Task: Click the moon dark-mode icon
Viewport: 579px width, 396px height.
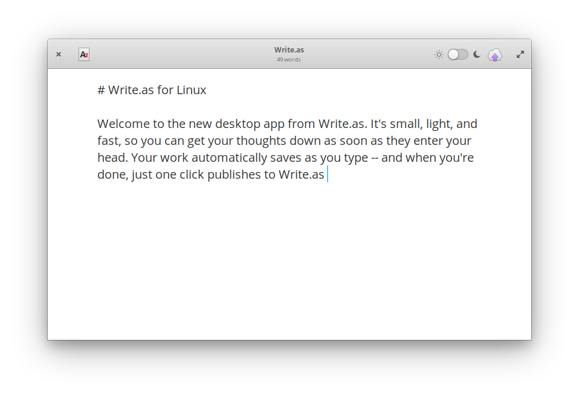Action: [477, 54]
